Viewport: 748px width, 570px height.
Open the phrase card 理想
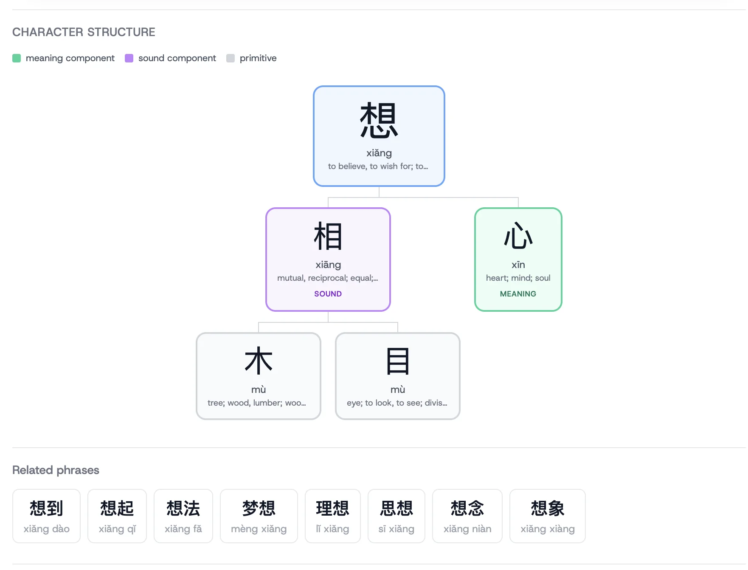click(332, 516)
